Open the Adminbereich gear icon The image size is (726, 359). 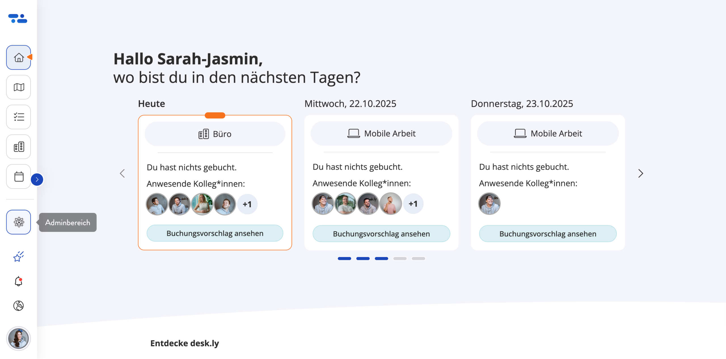(19, 222)
